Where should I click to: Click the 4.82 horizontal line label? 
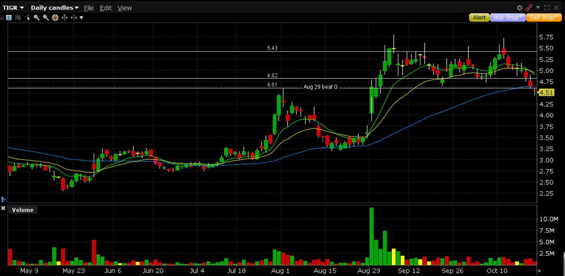click(272, 75)
